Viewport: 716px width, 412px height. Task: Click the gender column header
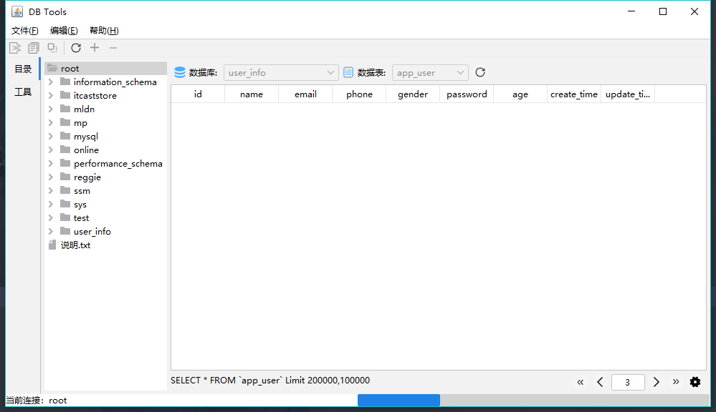(413, 94)
